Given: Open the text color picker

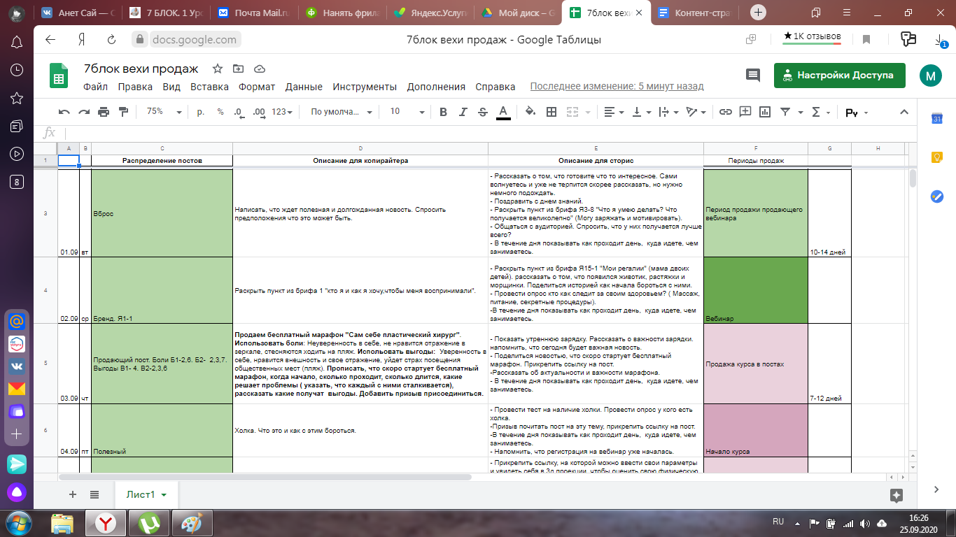Looking at the screenshot, I should click(502, 112).
